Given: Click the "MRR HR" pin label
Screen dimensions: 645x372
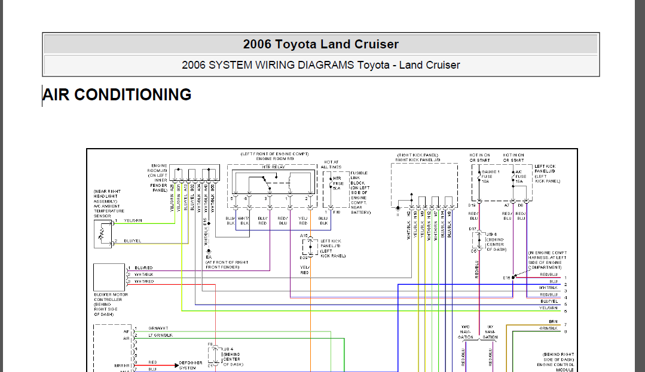Looking at the screenshot, I should [122, 365].
